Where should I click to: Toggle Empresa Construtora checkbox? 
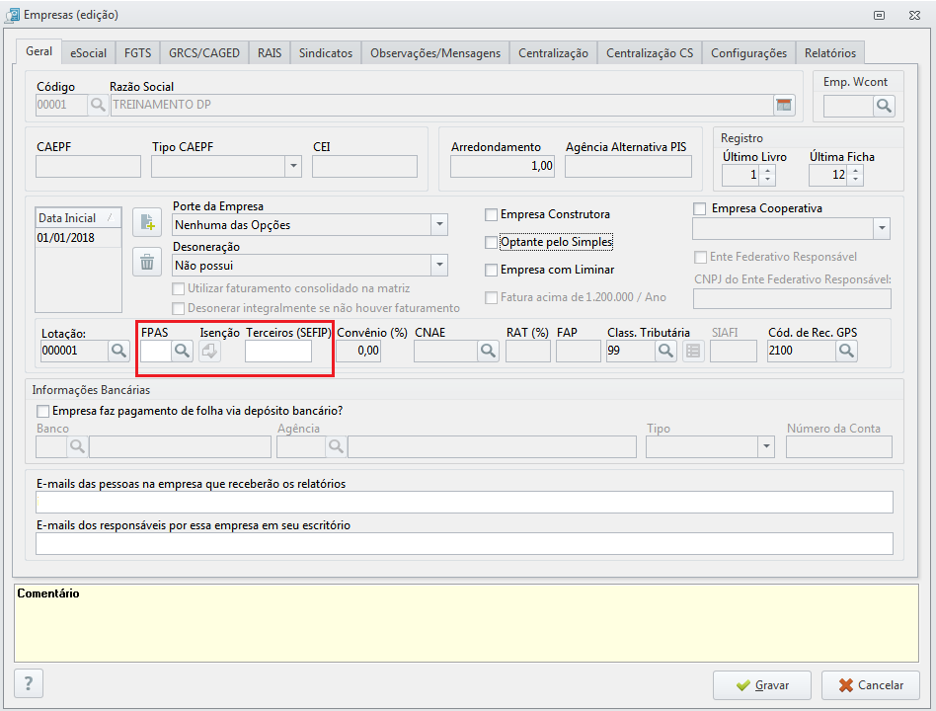(x=491, y=214)
